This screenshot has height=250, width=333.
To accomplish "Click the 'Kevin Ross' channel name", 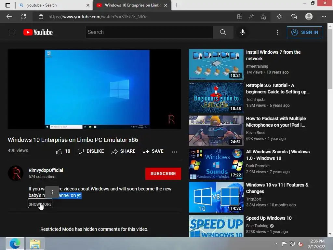I will (256, 133).
